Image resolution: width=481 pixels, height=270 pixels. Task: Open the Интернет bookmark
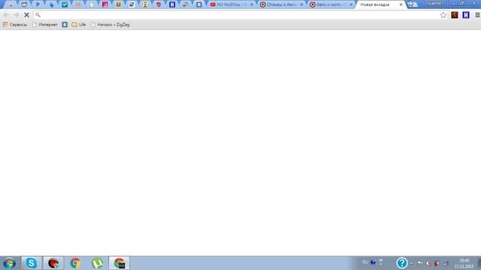point(45,25)
